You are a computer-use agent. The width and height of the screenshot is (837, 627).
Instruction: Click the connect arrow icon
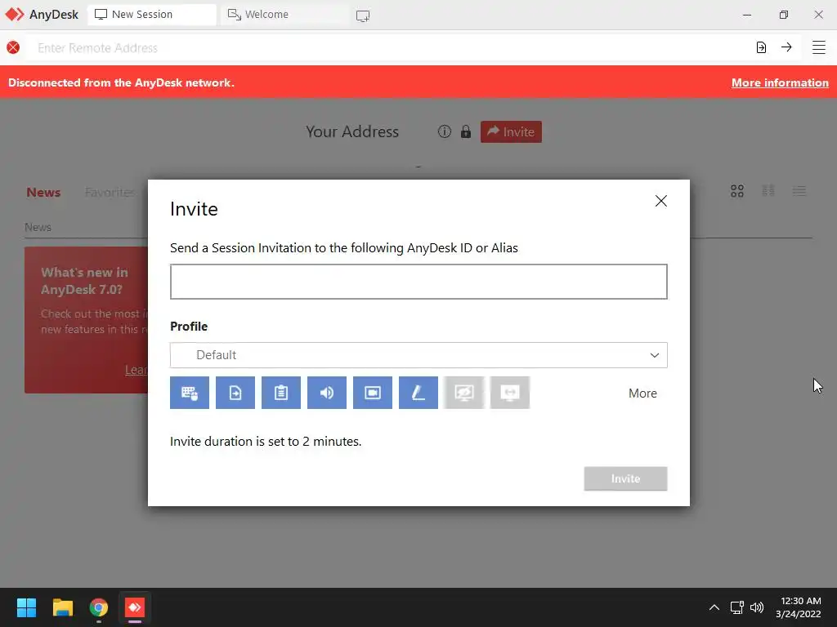pos(786,47)
